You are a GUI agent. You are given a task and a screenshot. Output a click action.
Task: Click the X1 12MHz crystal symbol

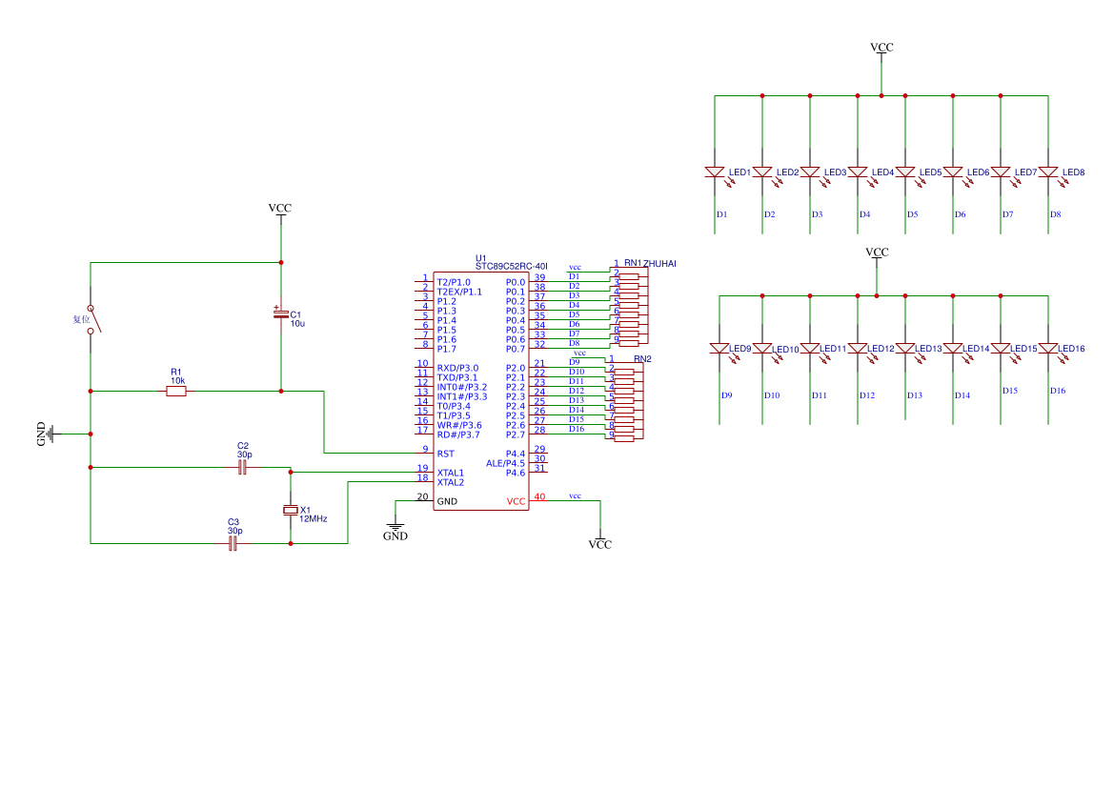coord(290,510)
